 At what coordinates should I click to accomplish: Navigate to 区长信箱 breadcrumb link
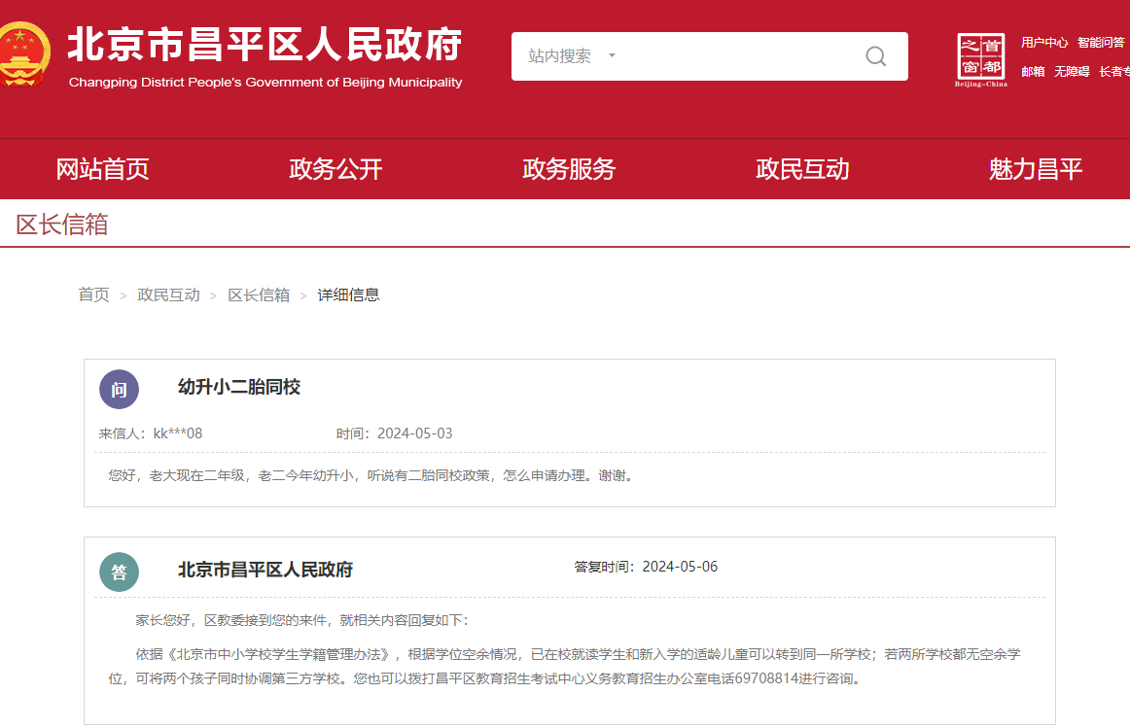(259, 295)
